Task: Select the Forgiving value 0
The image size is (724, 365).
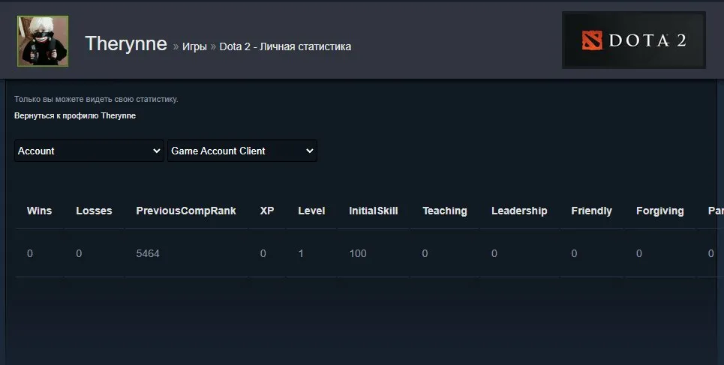Action: pyautogui.click(x=639, y=253)
